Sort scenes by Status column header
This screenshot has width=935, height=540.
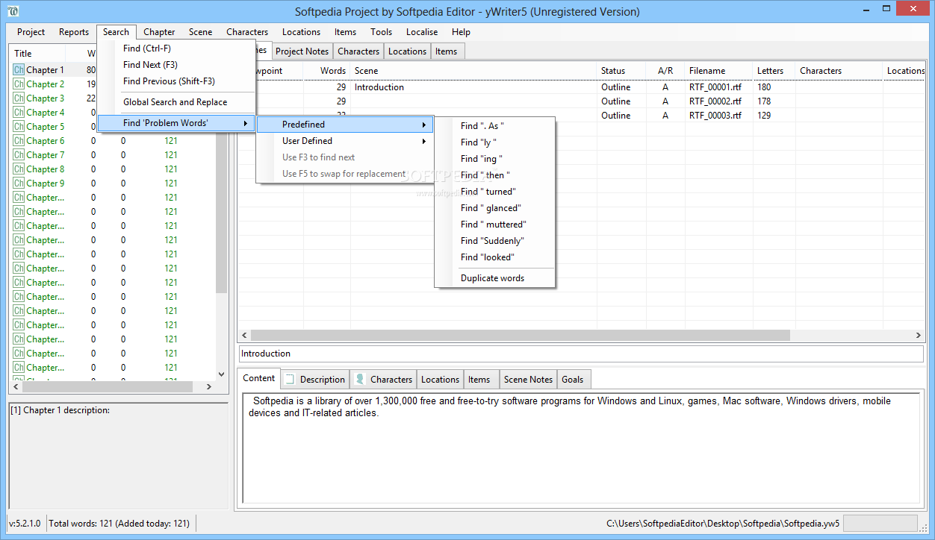[621, 71]
